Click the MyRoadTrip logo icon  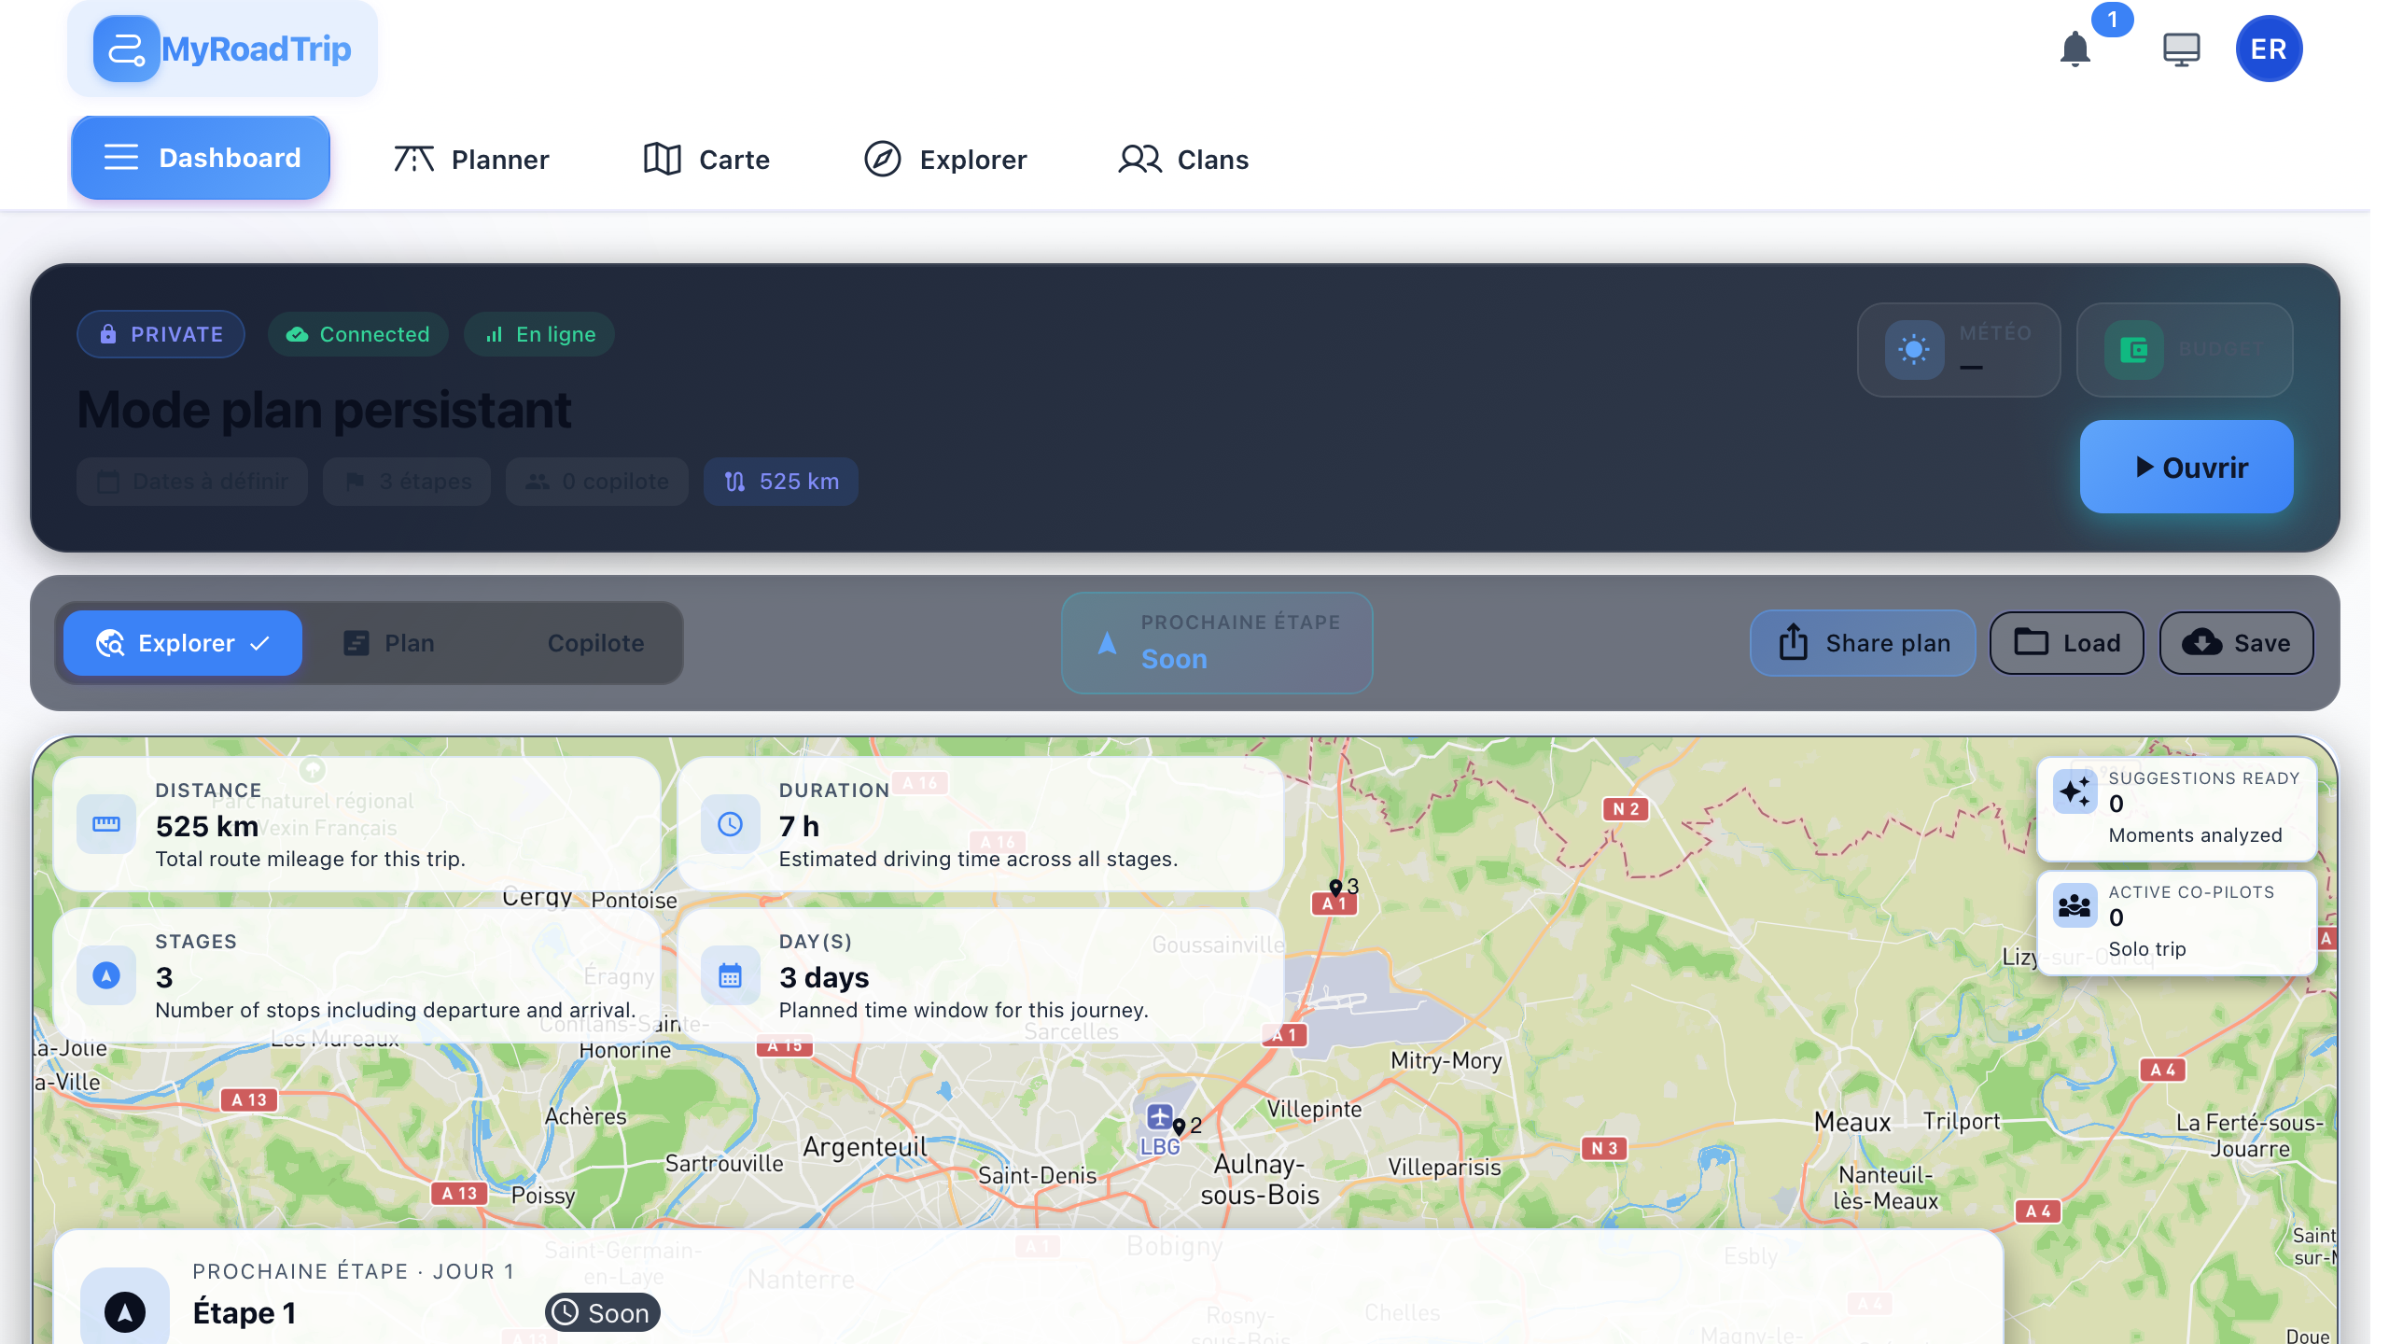[x=126, y=49]
